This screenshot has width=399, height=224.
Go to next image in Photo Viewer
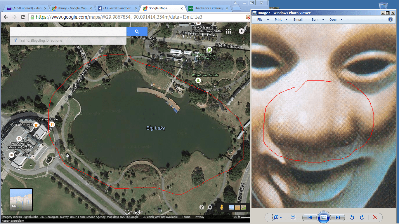[x=338, y=217]
